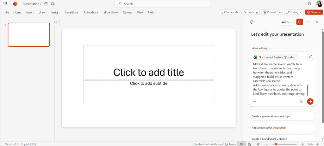The image size is (324, 146).
Task: Click the Catch up button
Action: [251, 12]
